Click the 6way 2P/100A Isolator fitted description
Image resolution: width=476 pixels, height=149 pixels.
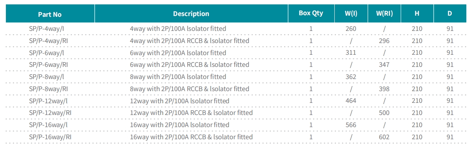(x=178, y=53)
